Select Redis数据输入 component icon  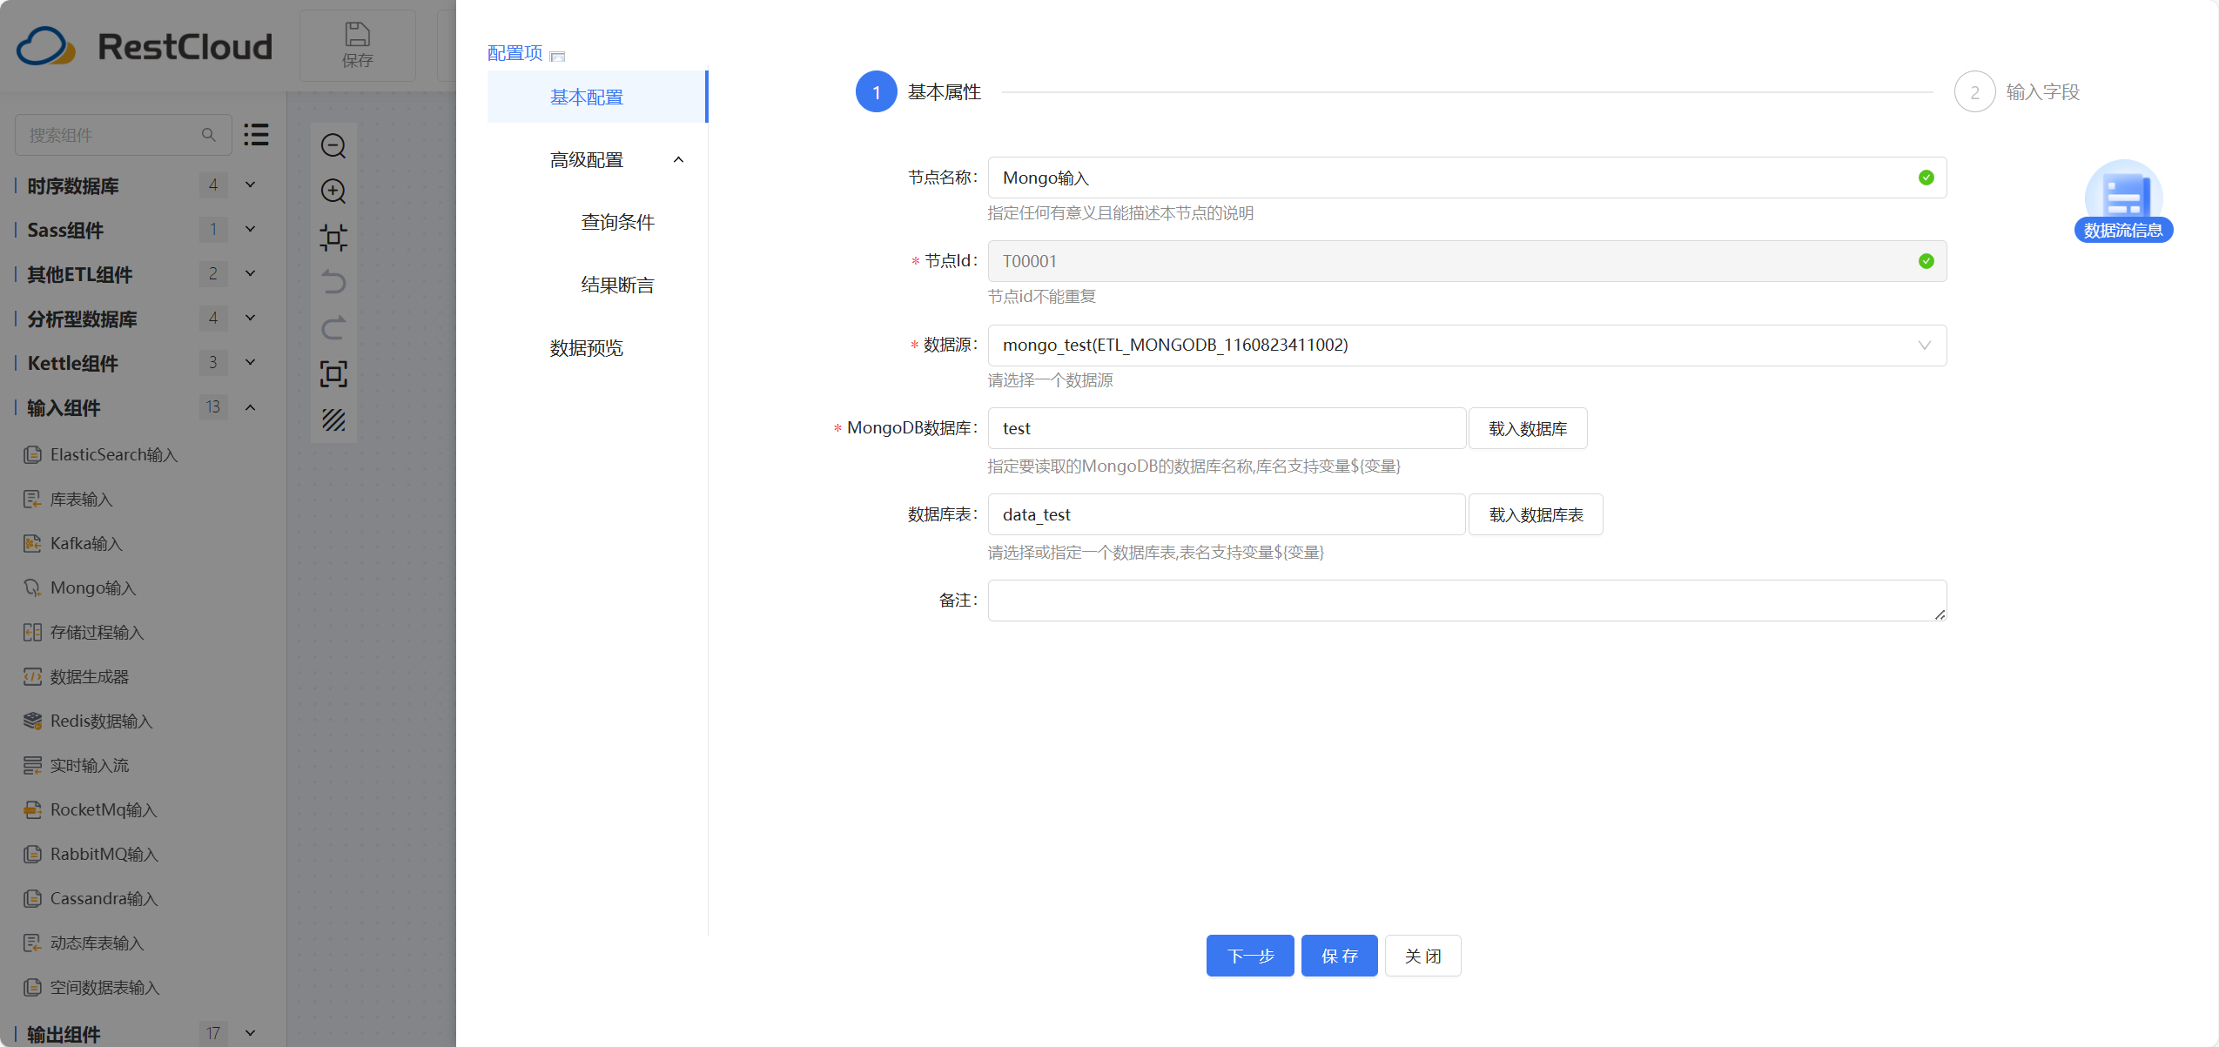[x=32, y=721]
